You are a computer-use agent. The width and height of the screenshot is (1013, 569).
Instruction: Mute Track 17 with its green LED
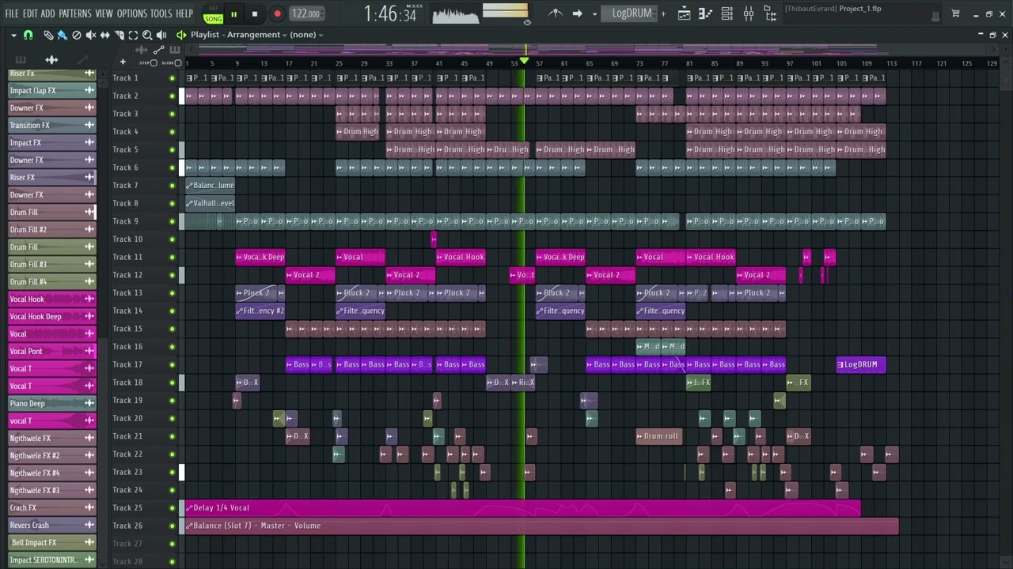pyautogui.click(x=172, y=365)
